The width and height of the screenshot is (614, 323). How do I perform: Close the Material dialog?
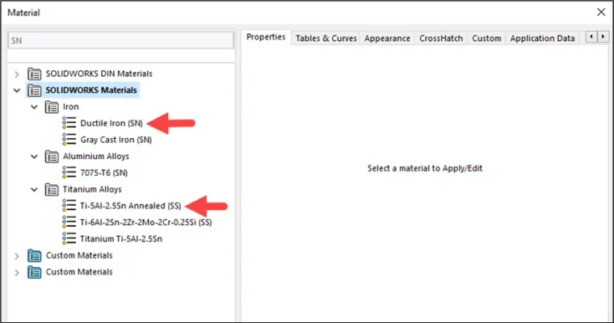[601, 12]
